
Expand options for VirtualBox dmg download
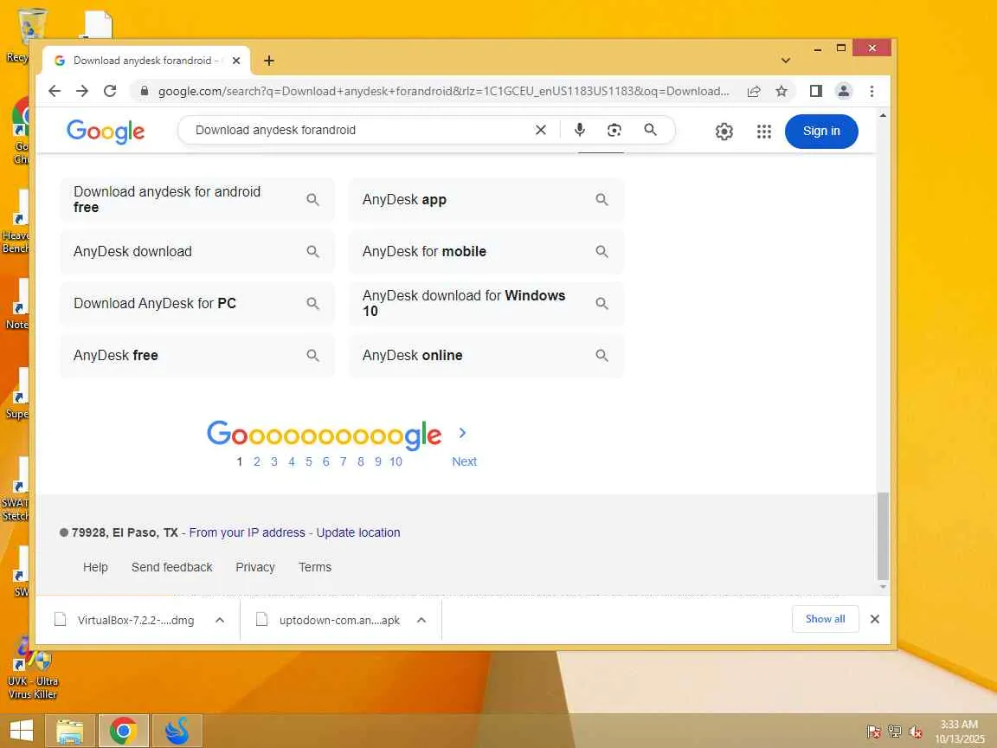(x=219, y=620)
